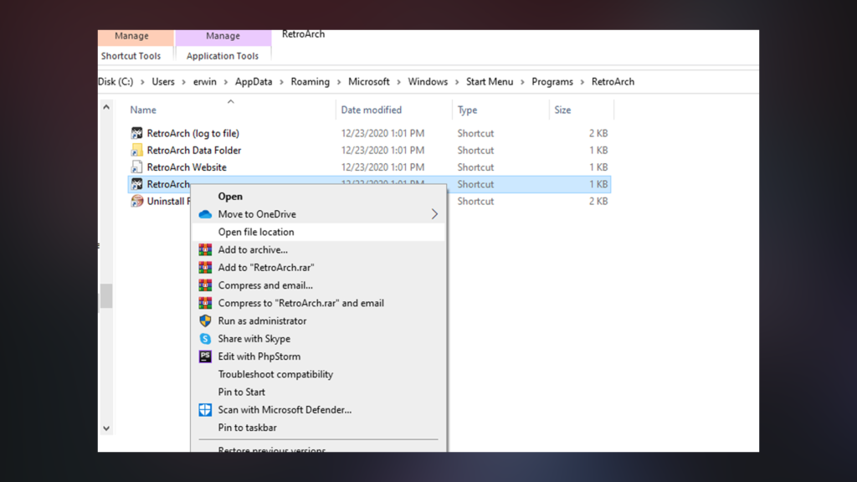Go to Programs in the breadcrumb path
This screenshot has height=482, width=857.
(x=552, y=82)
